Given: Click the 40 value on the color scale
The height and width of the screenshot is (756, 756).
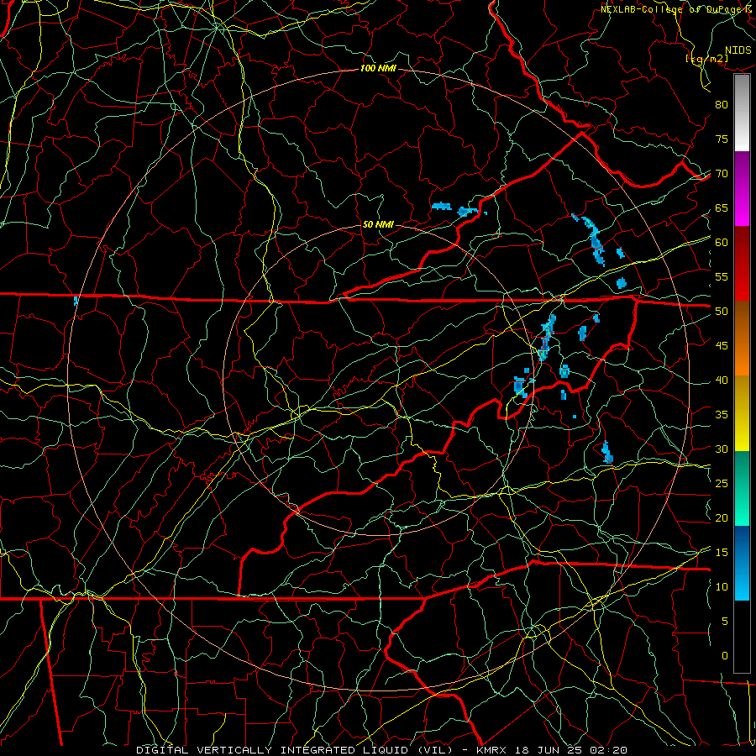Looking at the screenshot, I should click(x=722, y=381).
